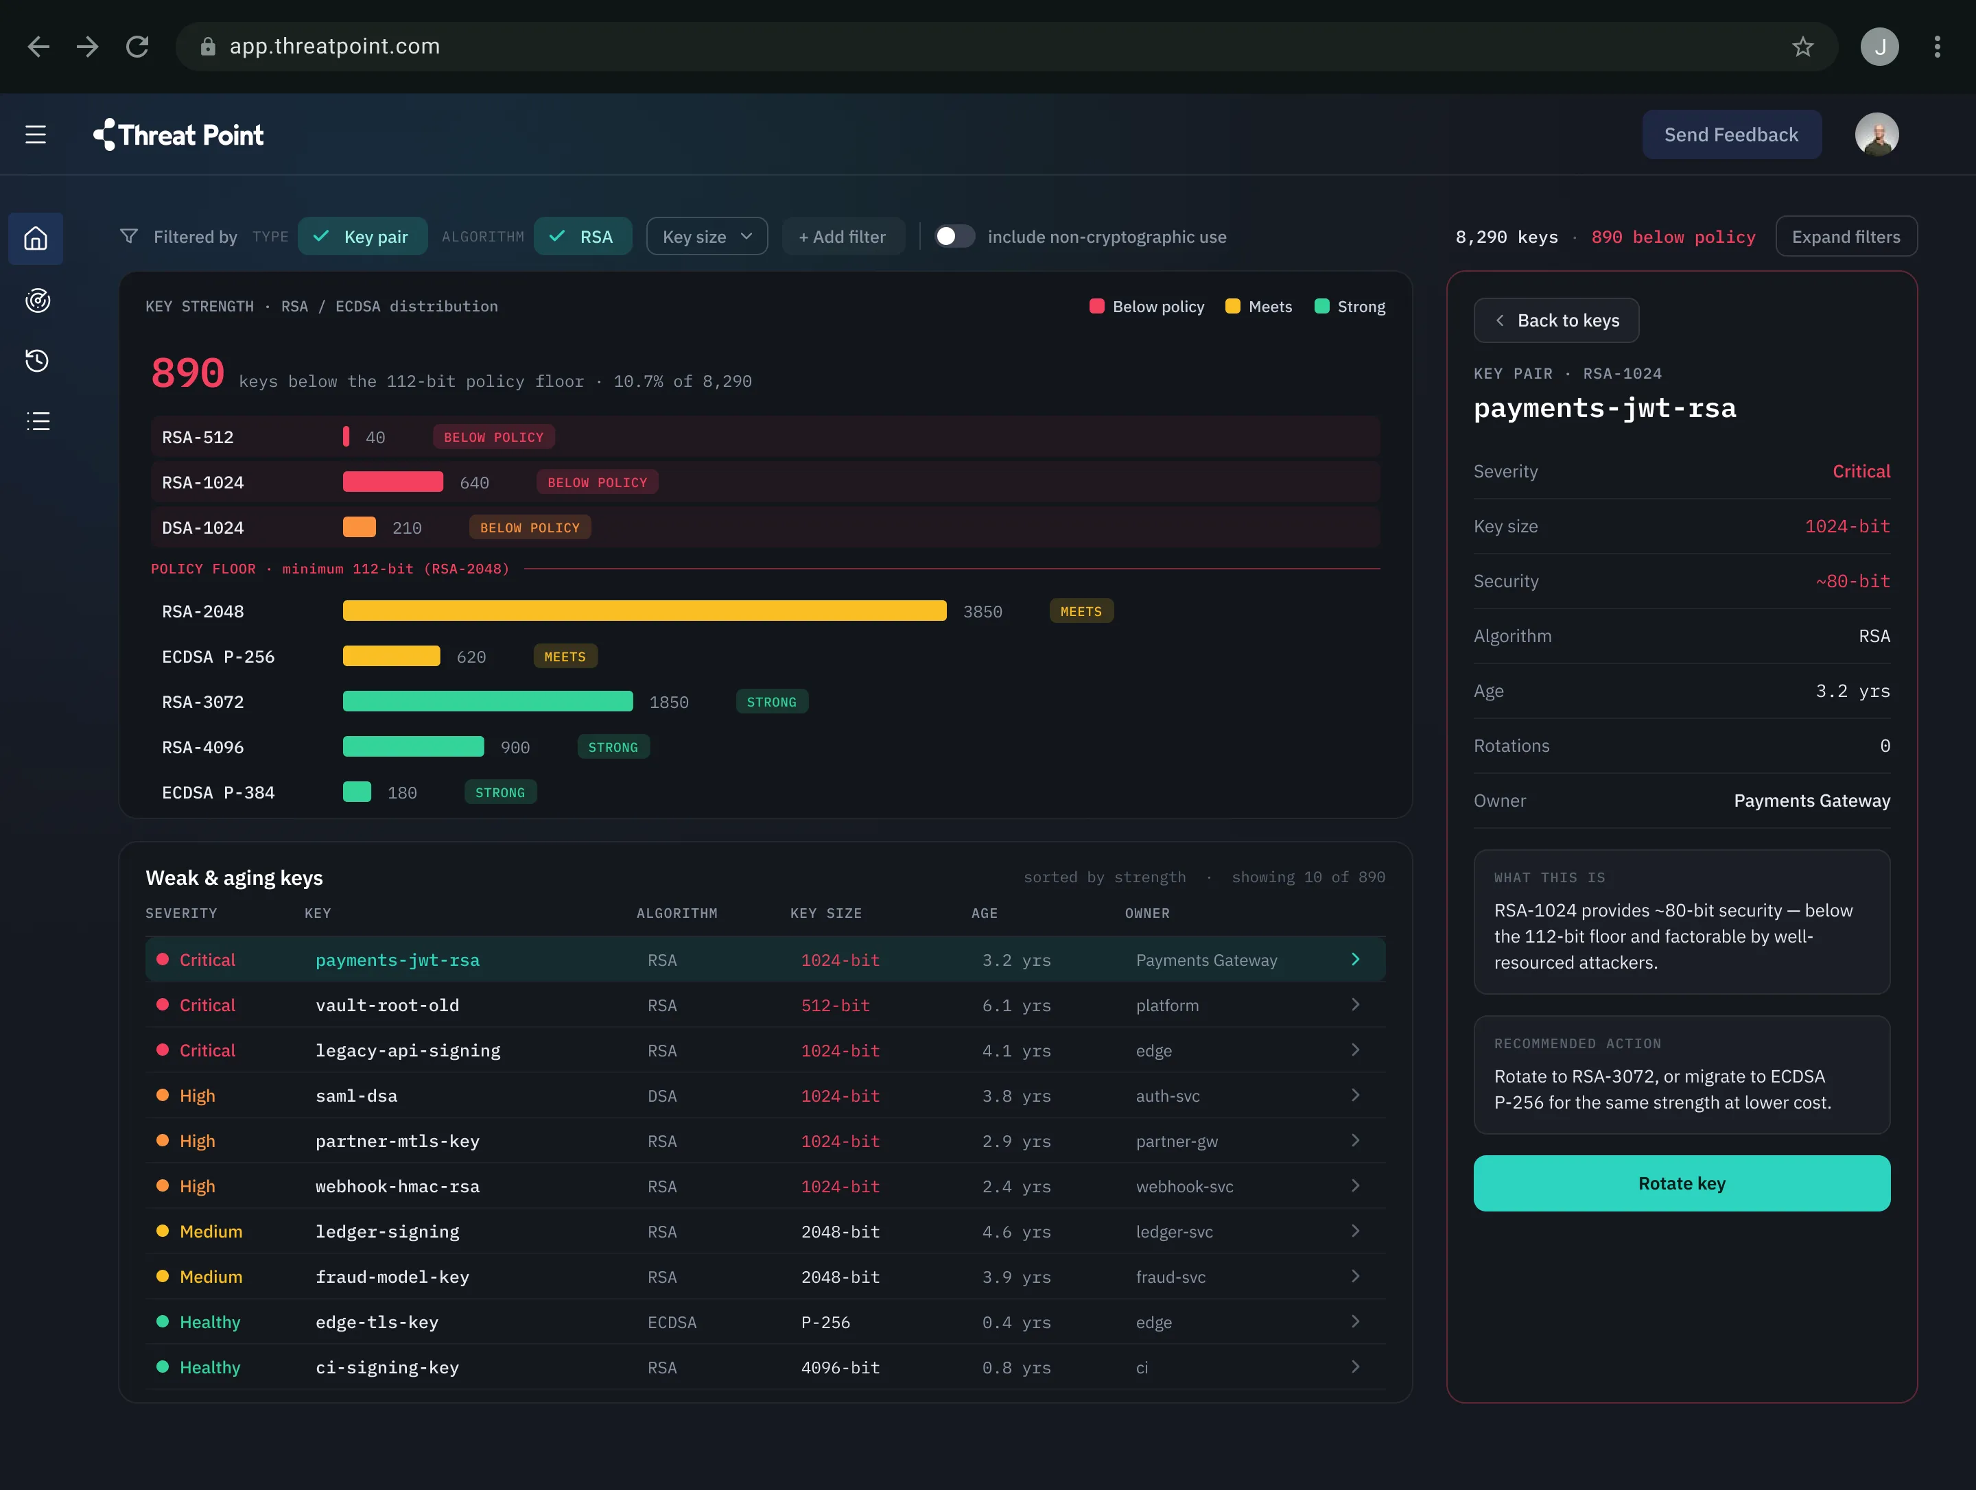Image resolution: width=1976 pixels, height=1490 pixels.
Task: Expand the vault-root-old row chevron
Action: click(1355, 1005)
